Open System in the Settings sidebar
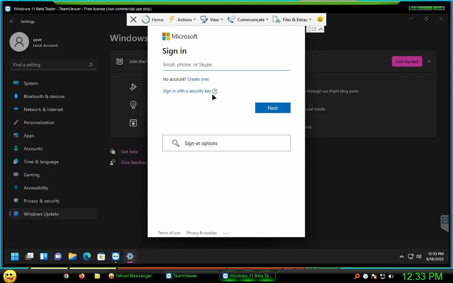 point(53,83)
